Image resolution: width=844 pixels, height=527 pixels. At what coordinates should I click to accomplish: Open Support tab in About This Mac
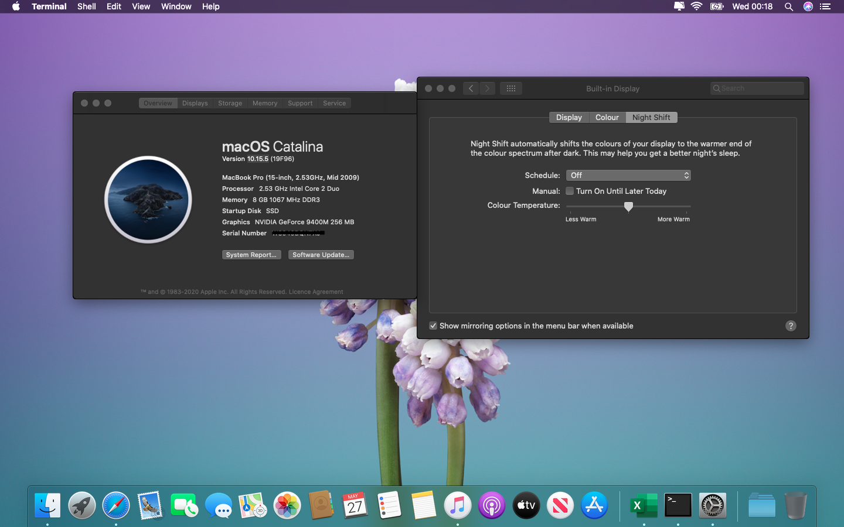pyautogui.click(x=300, y=103)
